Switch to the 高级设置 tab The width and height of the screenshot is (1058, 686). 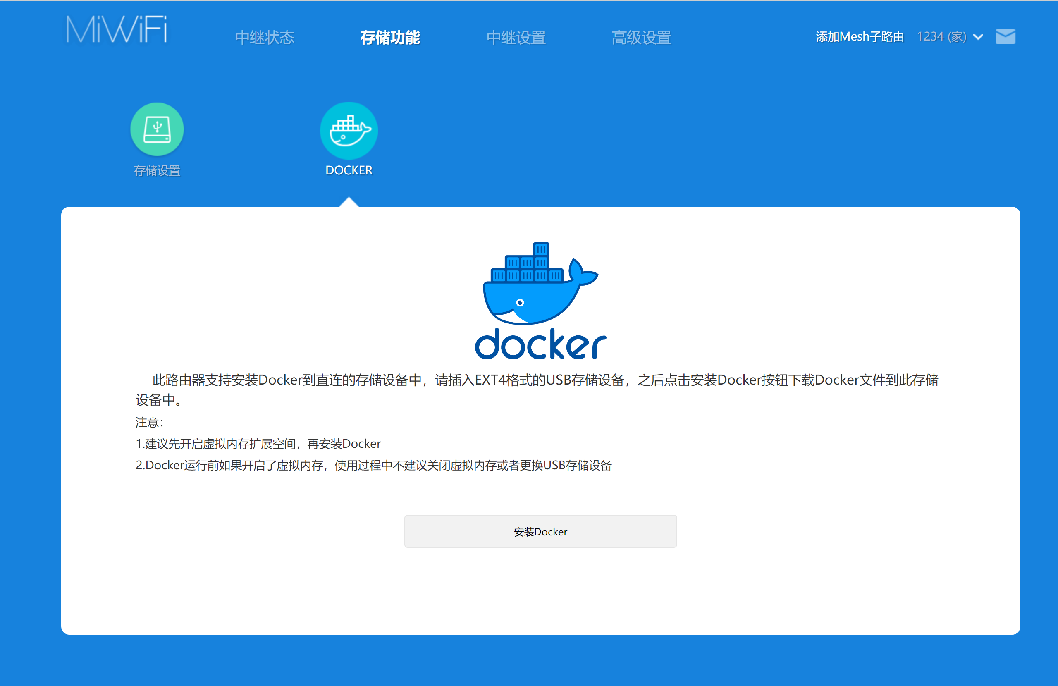pos(642,38)
